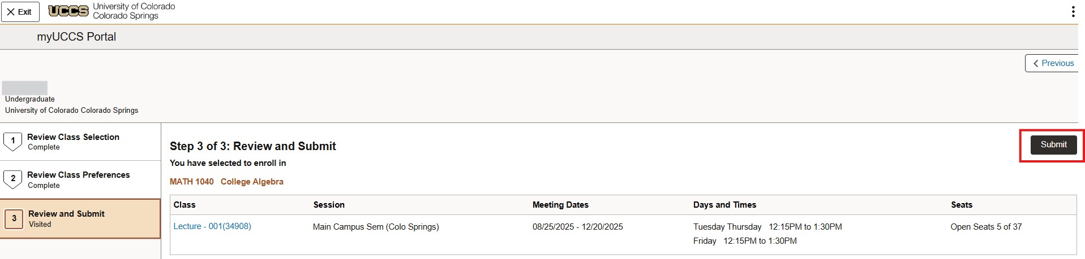
Task: Open the three-dot actions menu
Action: coord(1073,12)
